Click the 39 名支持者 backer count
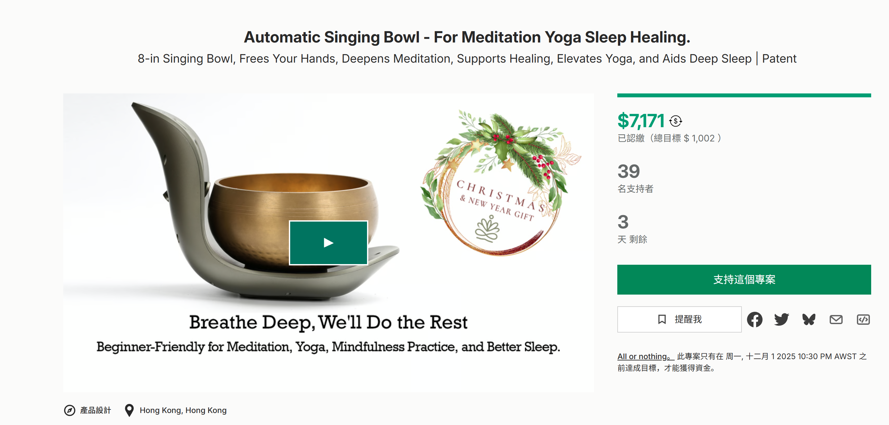 [x=628, y=172]
